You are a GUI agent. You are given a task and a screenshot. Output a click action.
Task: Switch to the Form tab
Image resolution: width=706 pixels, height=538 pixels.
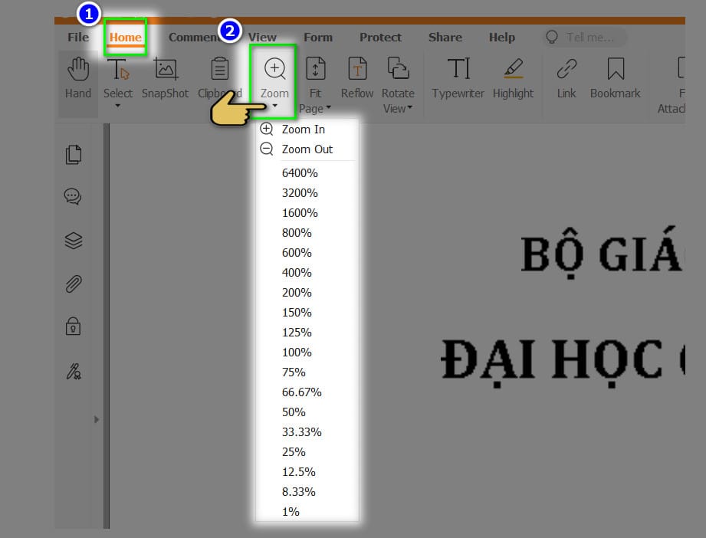pyautogui.click(x=318, y=37)
